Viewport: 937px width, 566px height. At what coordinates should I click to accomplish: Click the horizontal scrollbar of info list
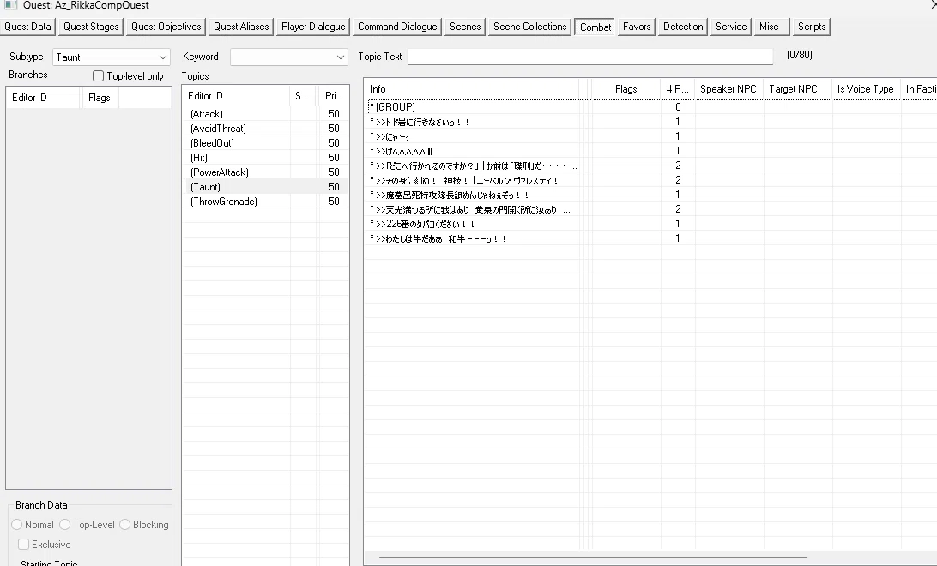pyautogui.click(x=593, y=557)
